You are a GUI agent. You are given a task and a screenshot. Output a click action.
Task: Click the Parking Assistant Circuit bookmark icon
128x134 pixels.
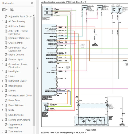[6, 96]
